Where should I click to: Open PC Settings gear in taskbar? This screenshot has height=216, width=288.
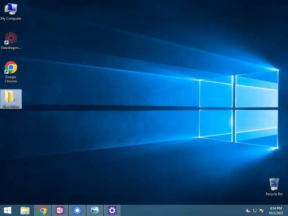(112, 210)
